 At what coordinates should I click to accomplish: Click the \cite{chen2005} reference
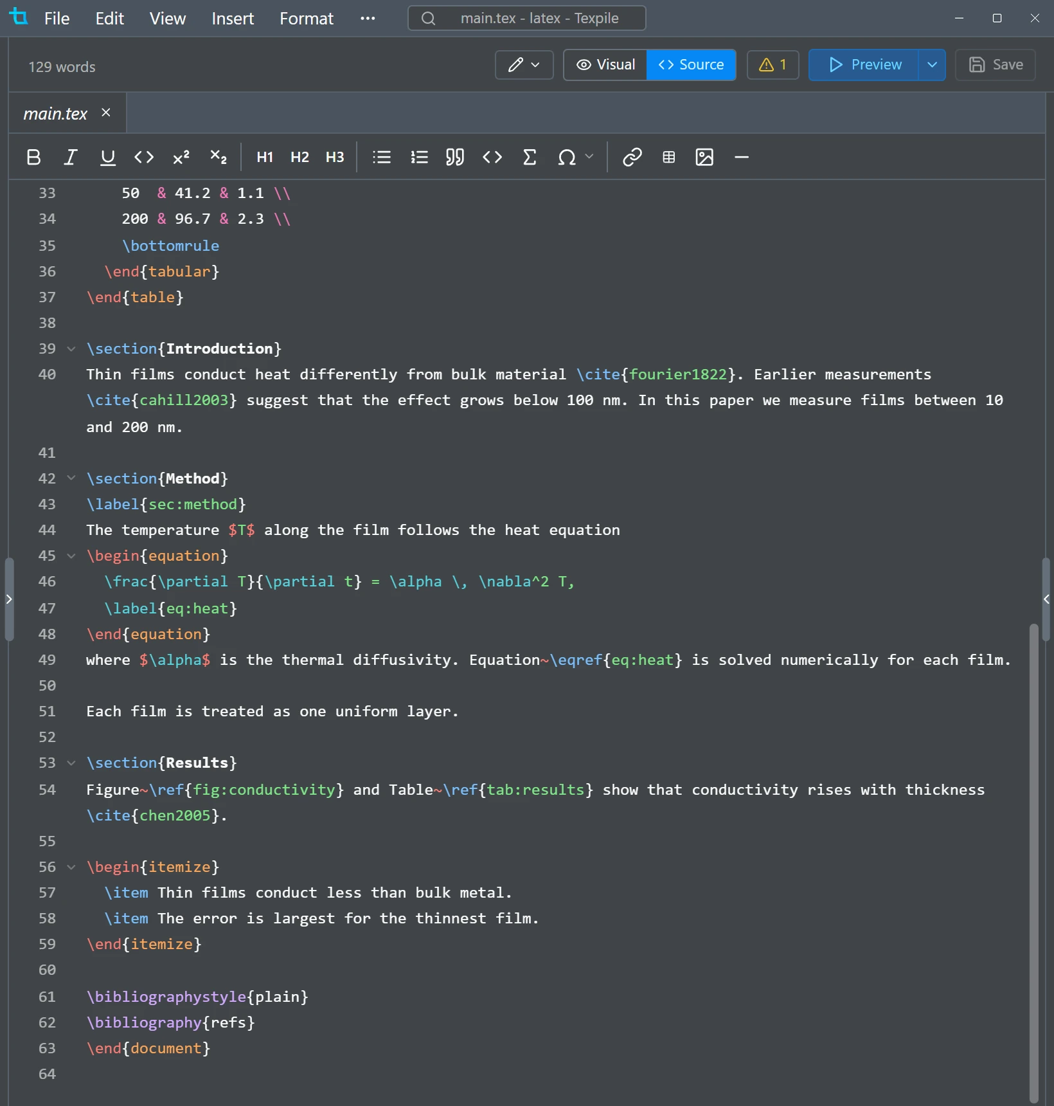[153, 815]
